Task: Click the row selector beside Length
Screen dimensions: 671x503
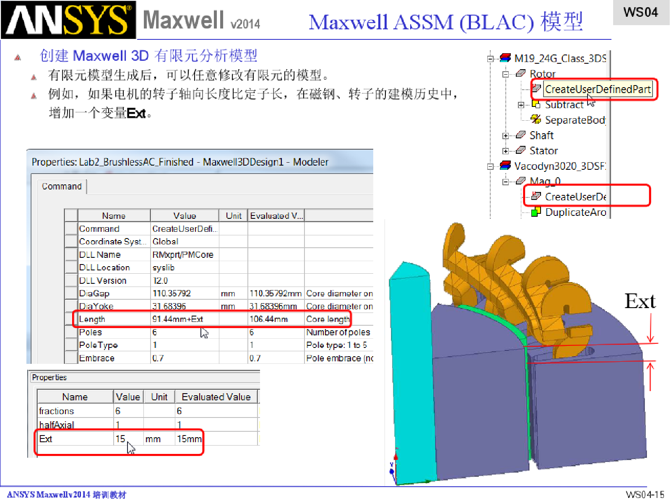Action: click(71, 319)
